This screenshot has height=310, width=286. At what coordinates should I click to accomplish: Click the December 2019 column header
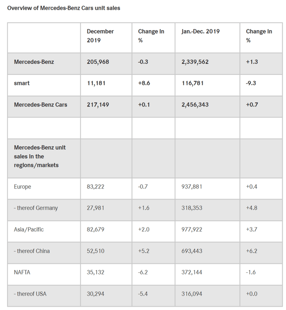(100, 36)
